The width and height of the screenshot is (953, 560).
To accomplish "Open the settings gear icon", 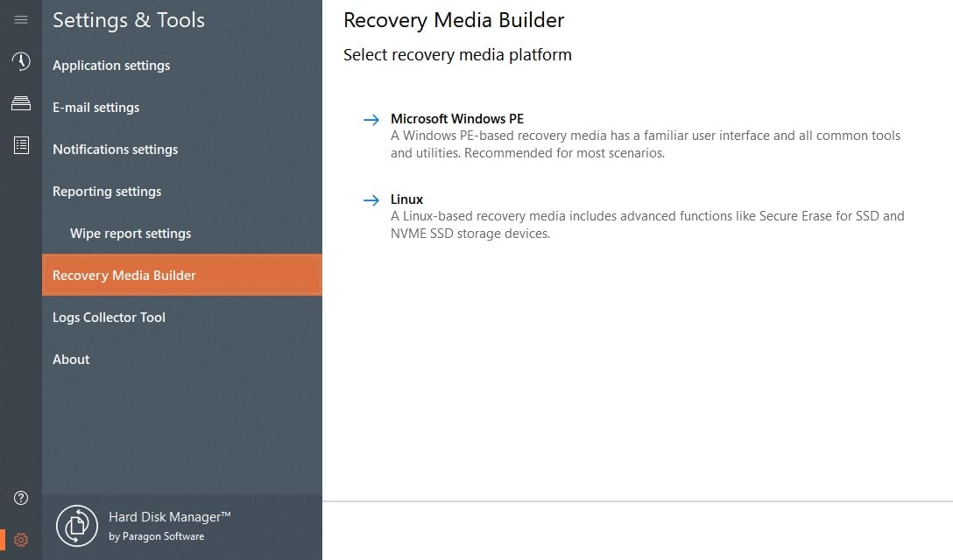I will coord(21,540).
